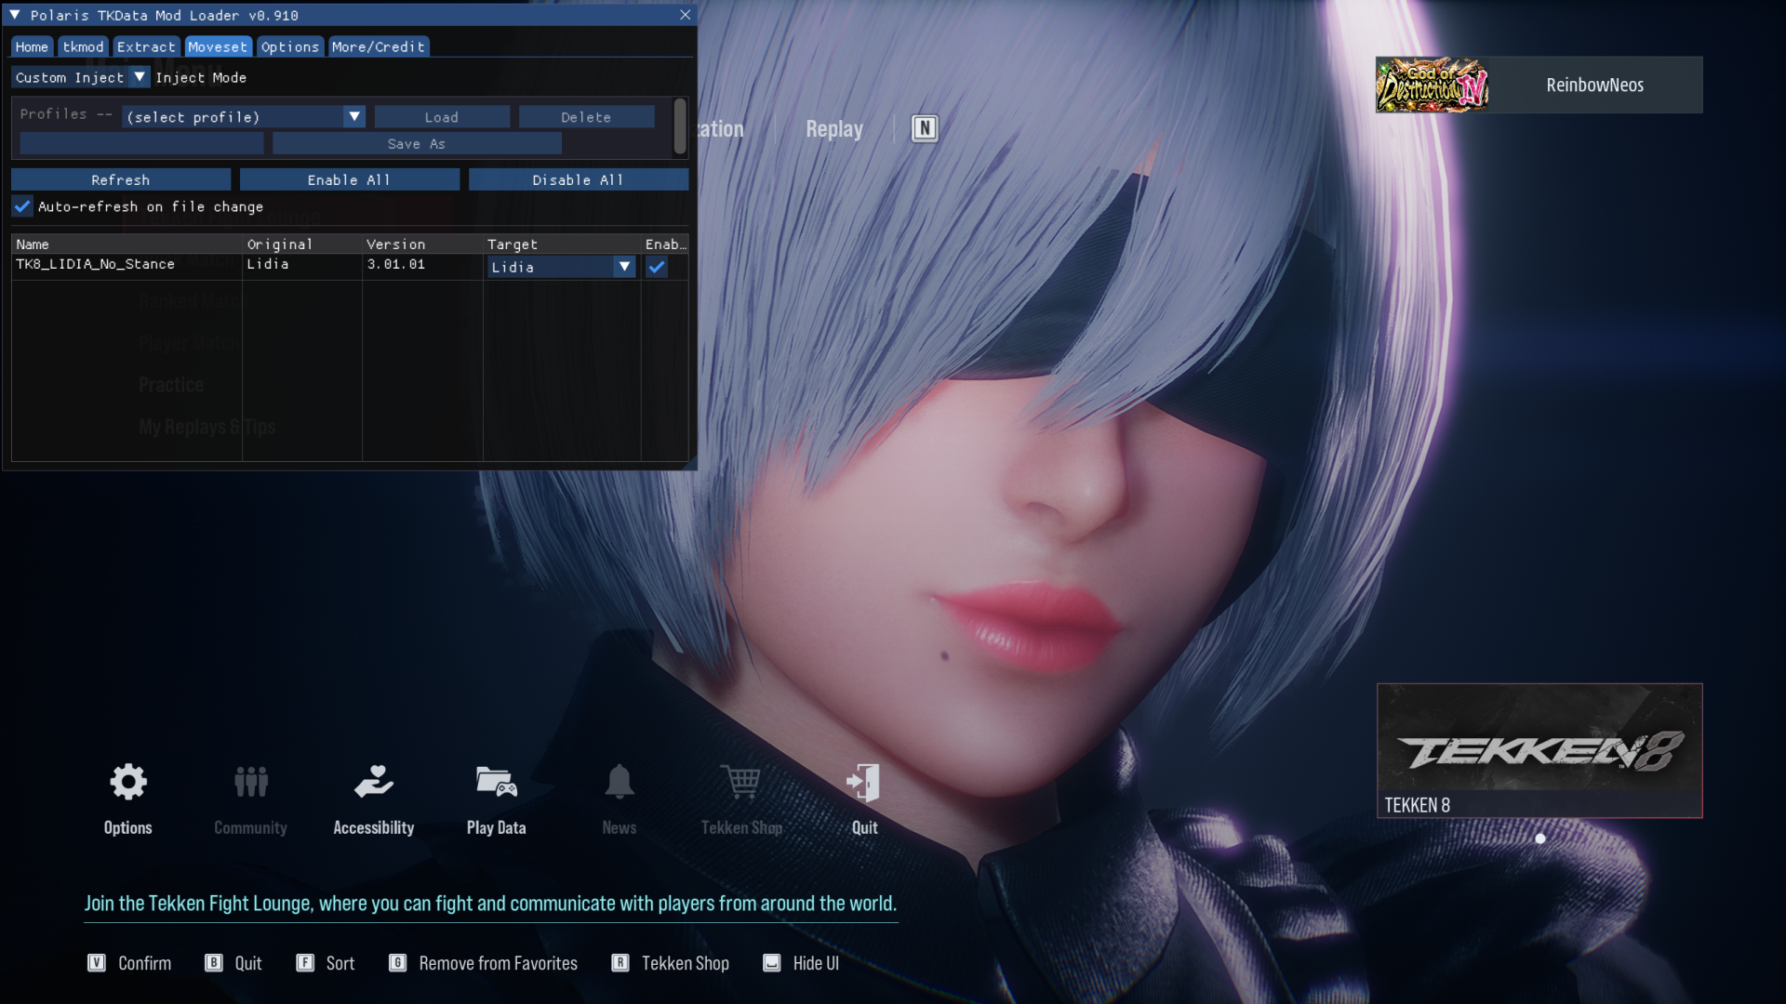
Task: Click the profiles panel scrollbar
Action: 680,126
